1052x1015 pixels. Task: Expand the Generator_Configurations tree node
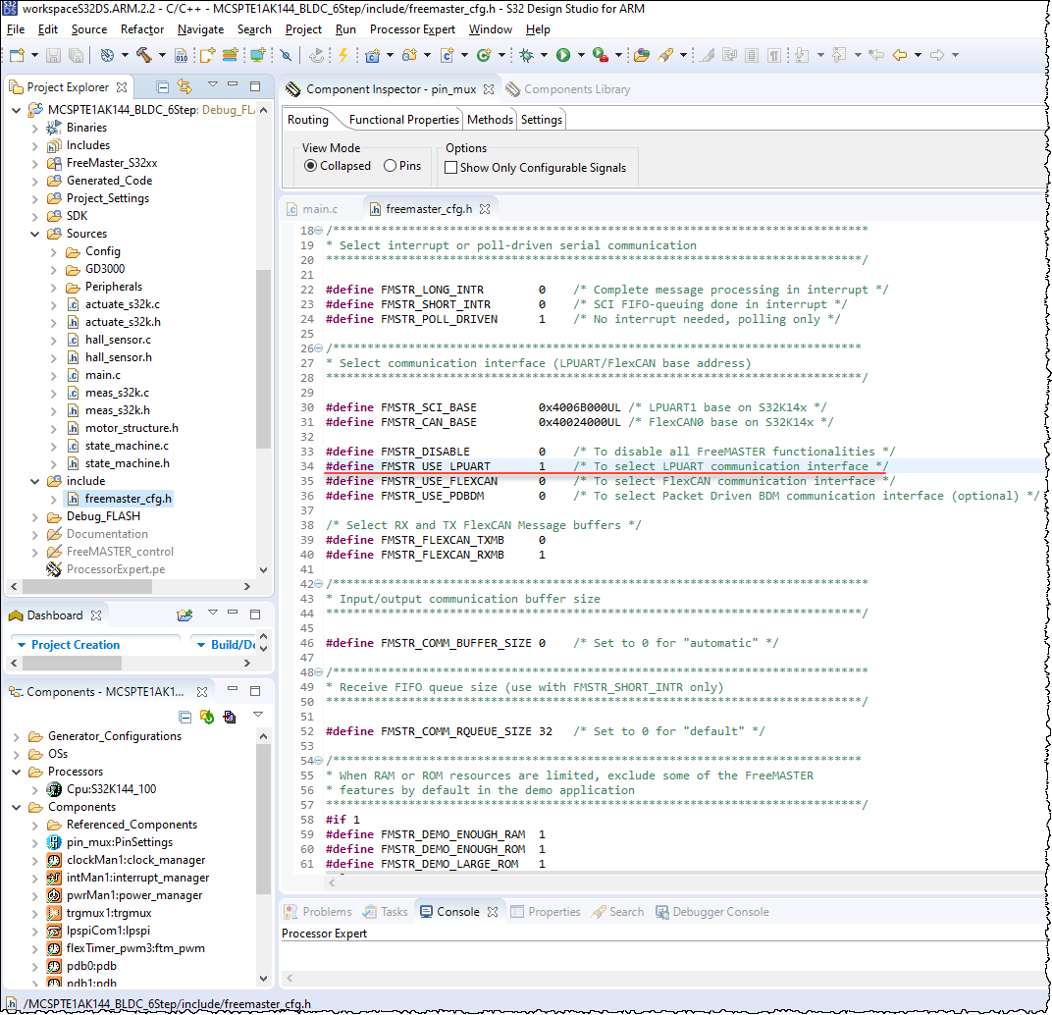[16, 736]
